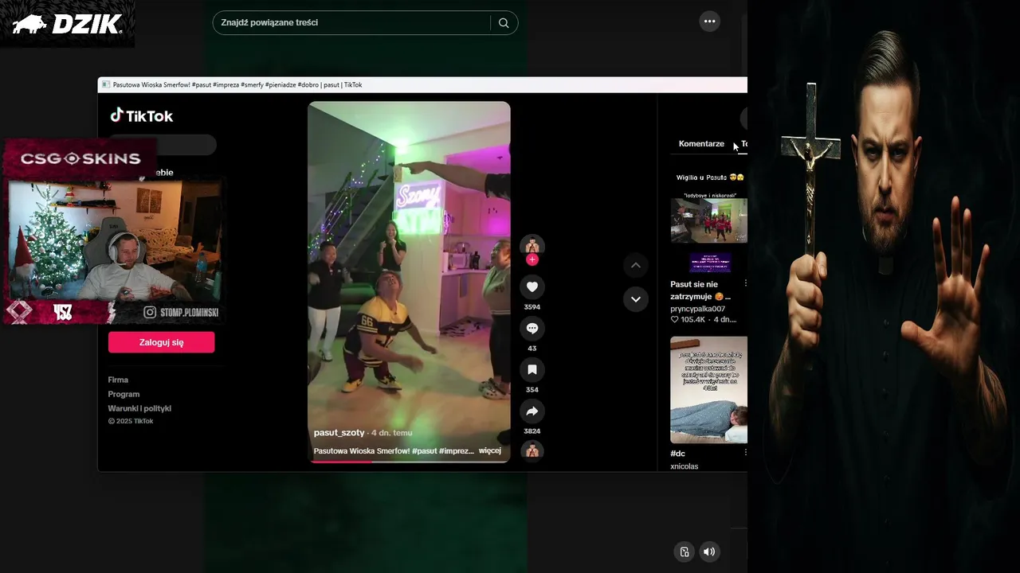Click the rotate screen icon beside speaker
Image resolution: width=1020 pixels, height=573 pixels.
[x=684, y=552]
